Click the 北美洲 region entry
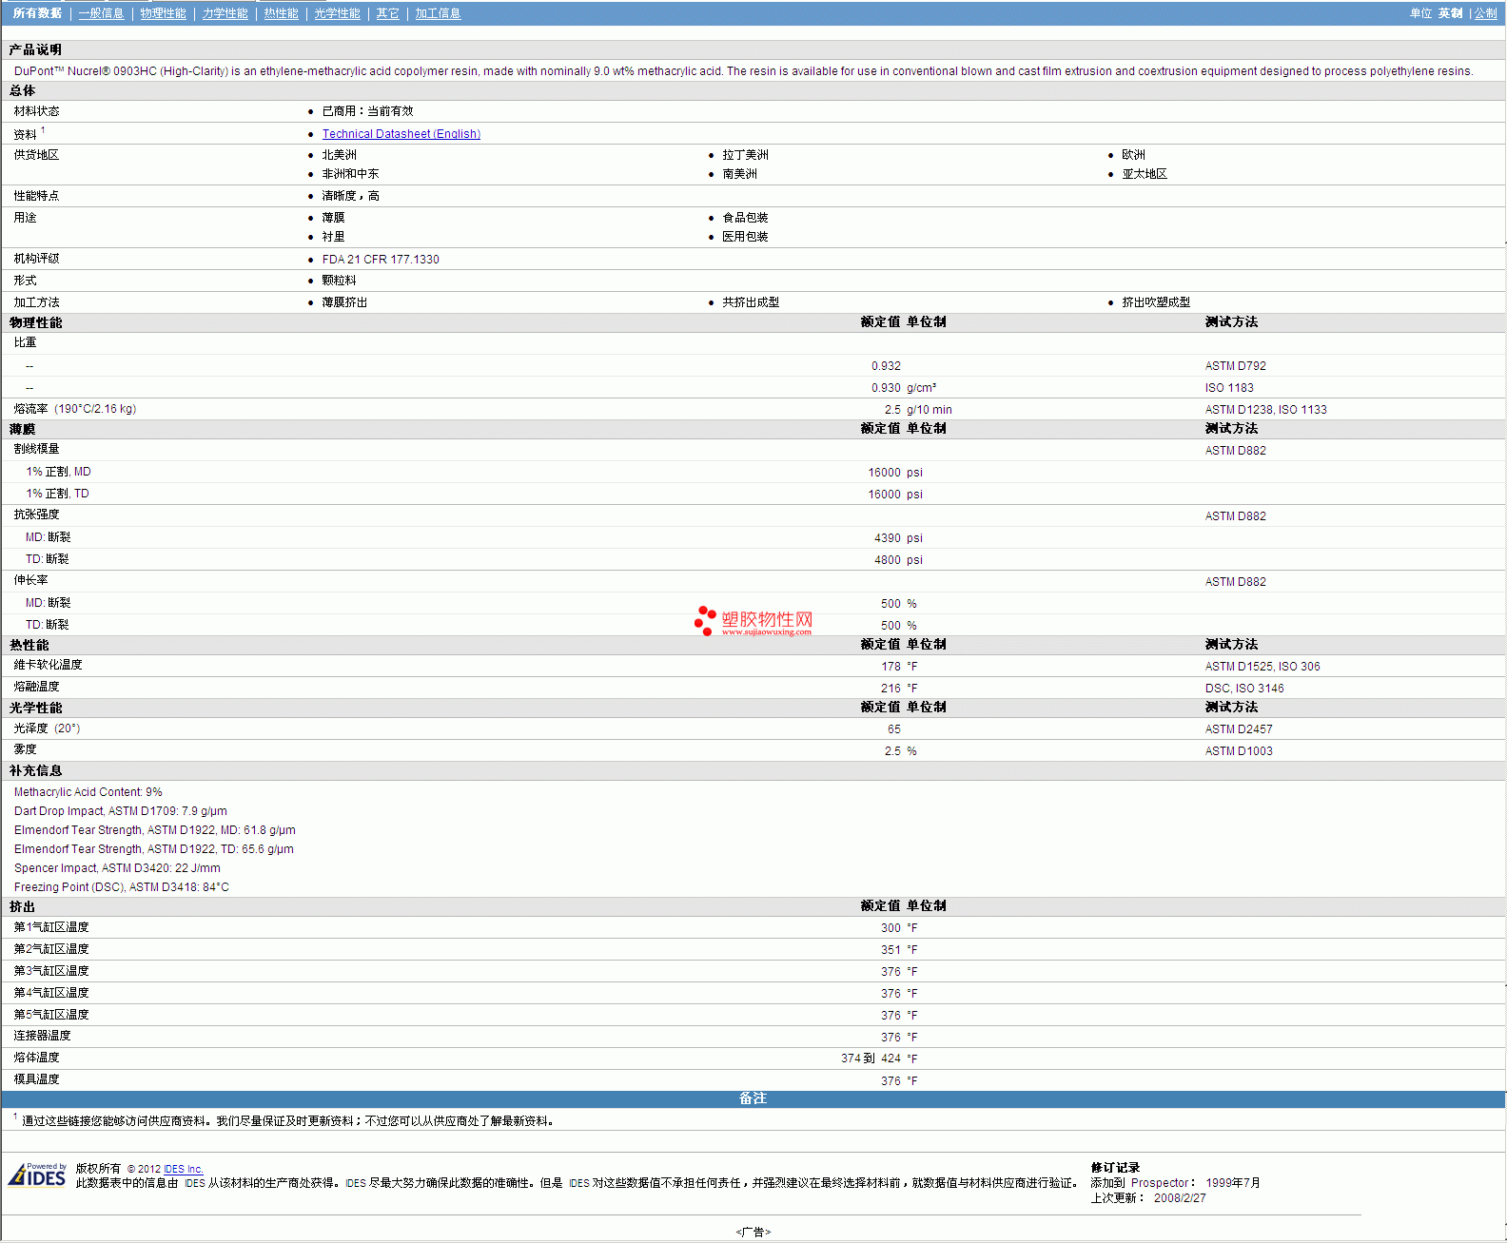Image resolution: width=1507 pixels, height=1243 pixels. tap(339, 155)
